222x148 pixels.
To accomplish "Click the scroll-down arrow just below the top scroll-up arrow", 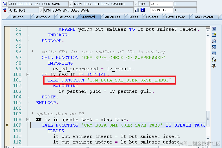I will pos(208,35).
